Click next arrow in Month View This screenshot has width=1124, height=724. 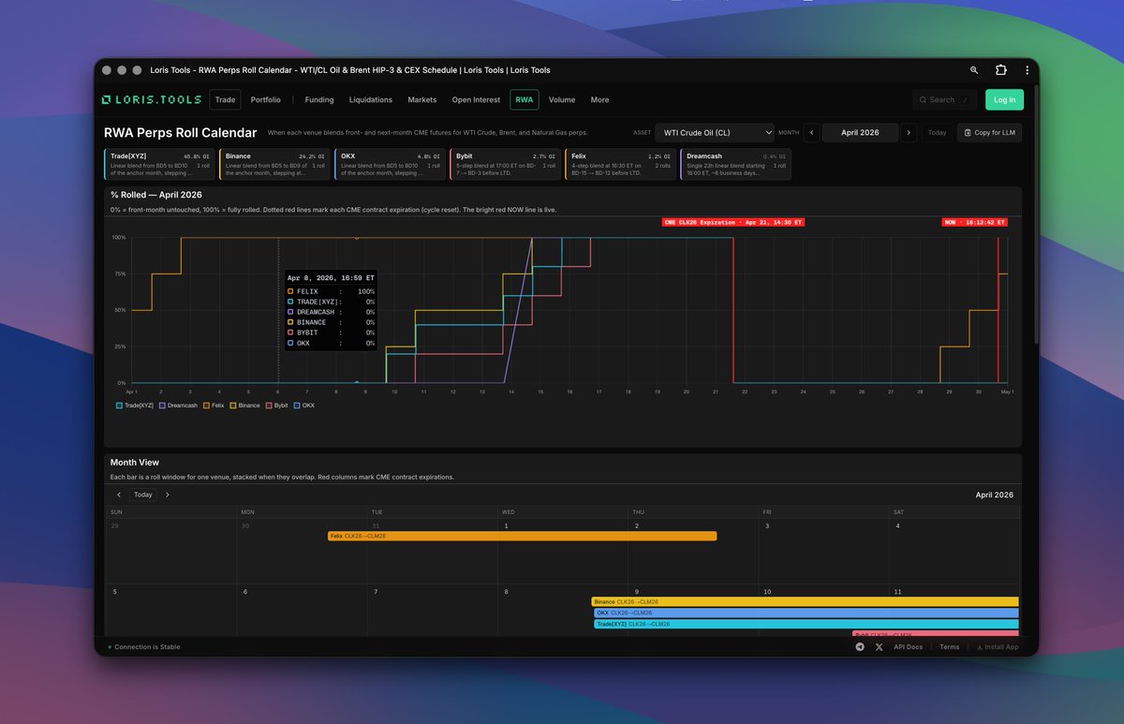(x=167, y=495)
